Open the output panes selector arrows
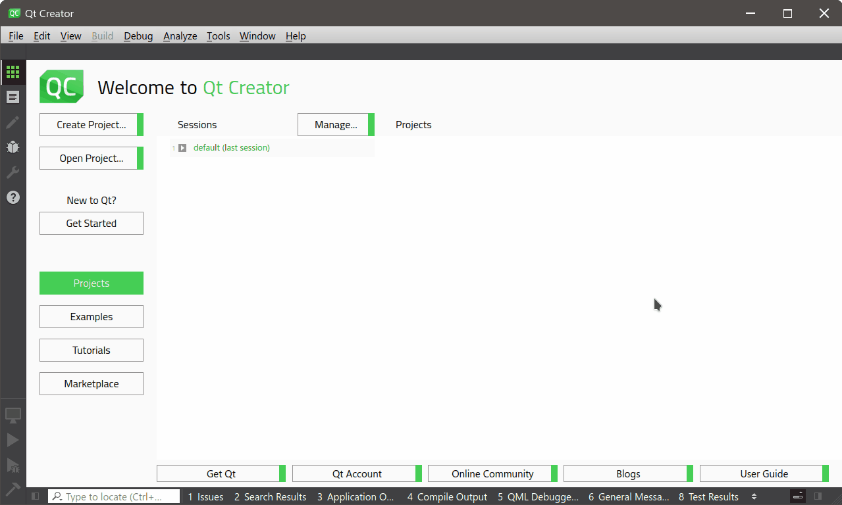Viewport: 842px width, 505px height. [754, 496]
